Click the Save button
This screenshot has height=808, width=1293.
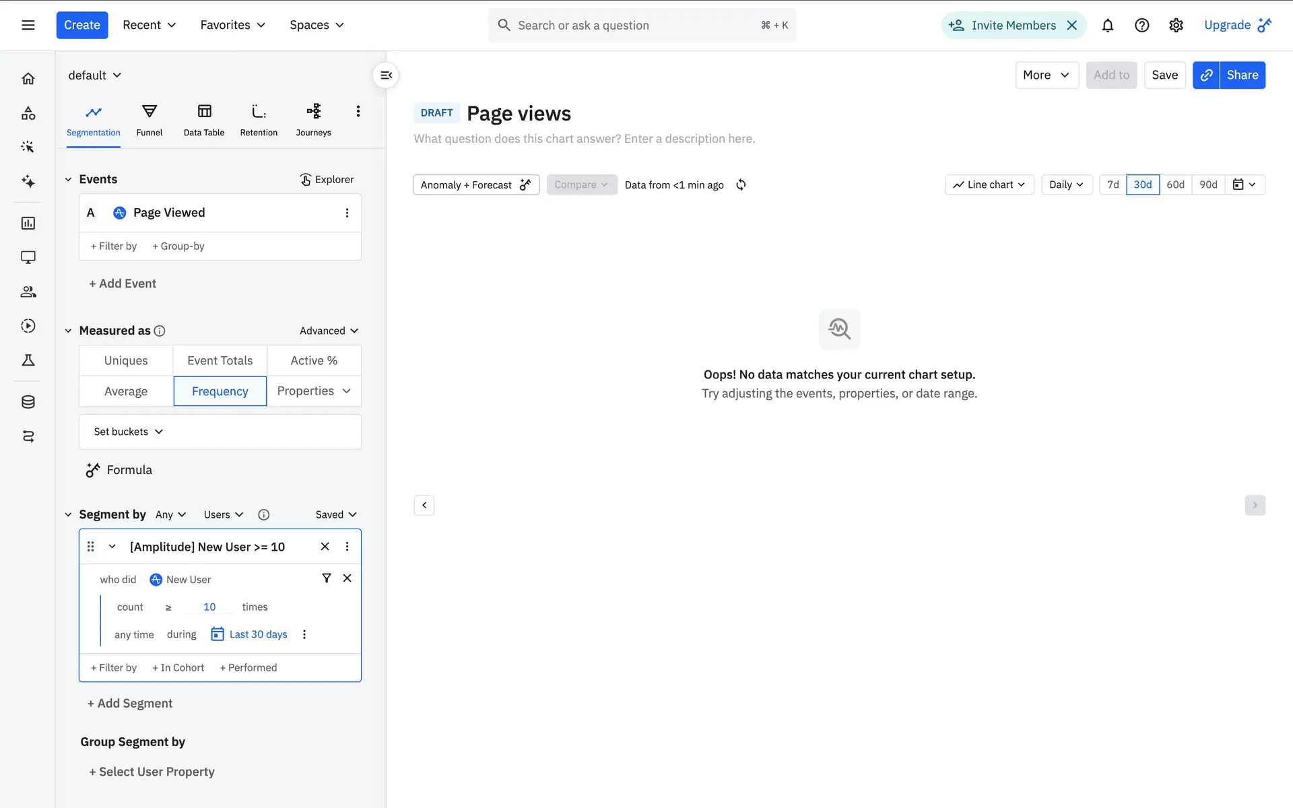(1164, 75)
